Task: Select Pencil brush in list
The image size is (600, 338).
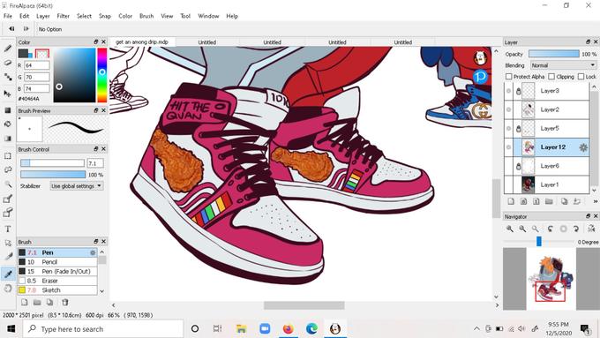Action: pyautogui.click(x=57, y=262)
